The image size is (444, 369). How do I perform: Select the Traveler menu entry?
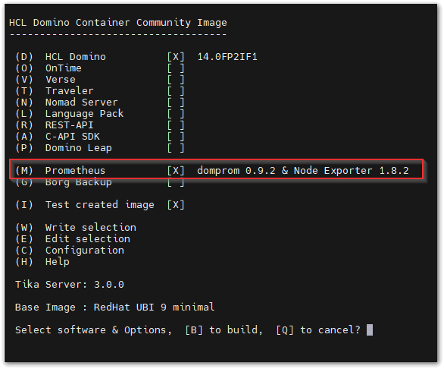click(70, 91)
